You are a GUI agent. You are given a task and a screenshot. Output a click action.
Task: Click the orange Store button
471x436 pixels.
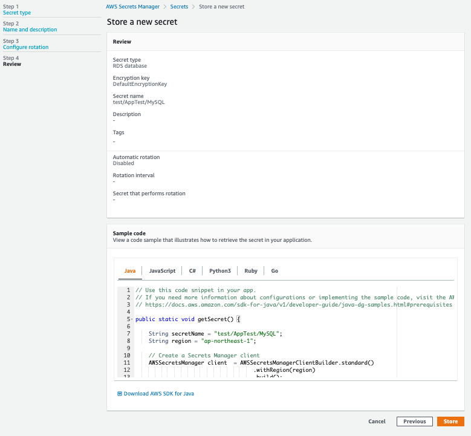tap(450, 421)
